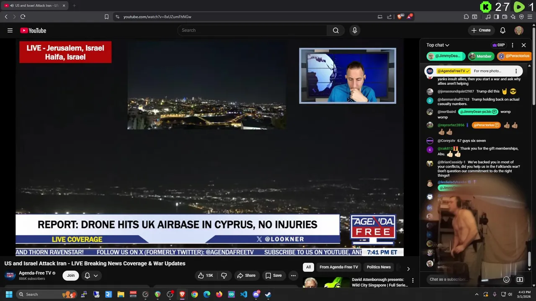This screenshot has width=536, height=301.
Task: Click the search magnifier button
Action: [x=336, y=30]
